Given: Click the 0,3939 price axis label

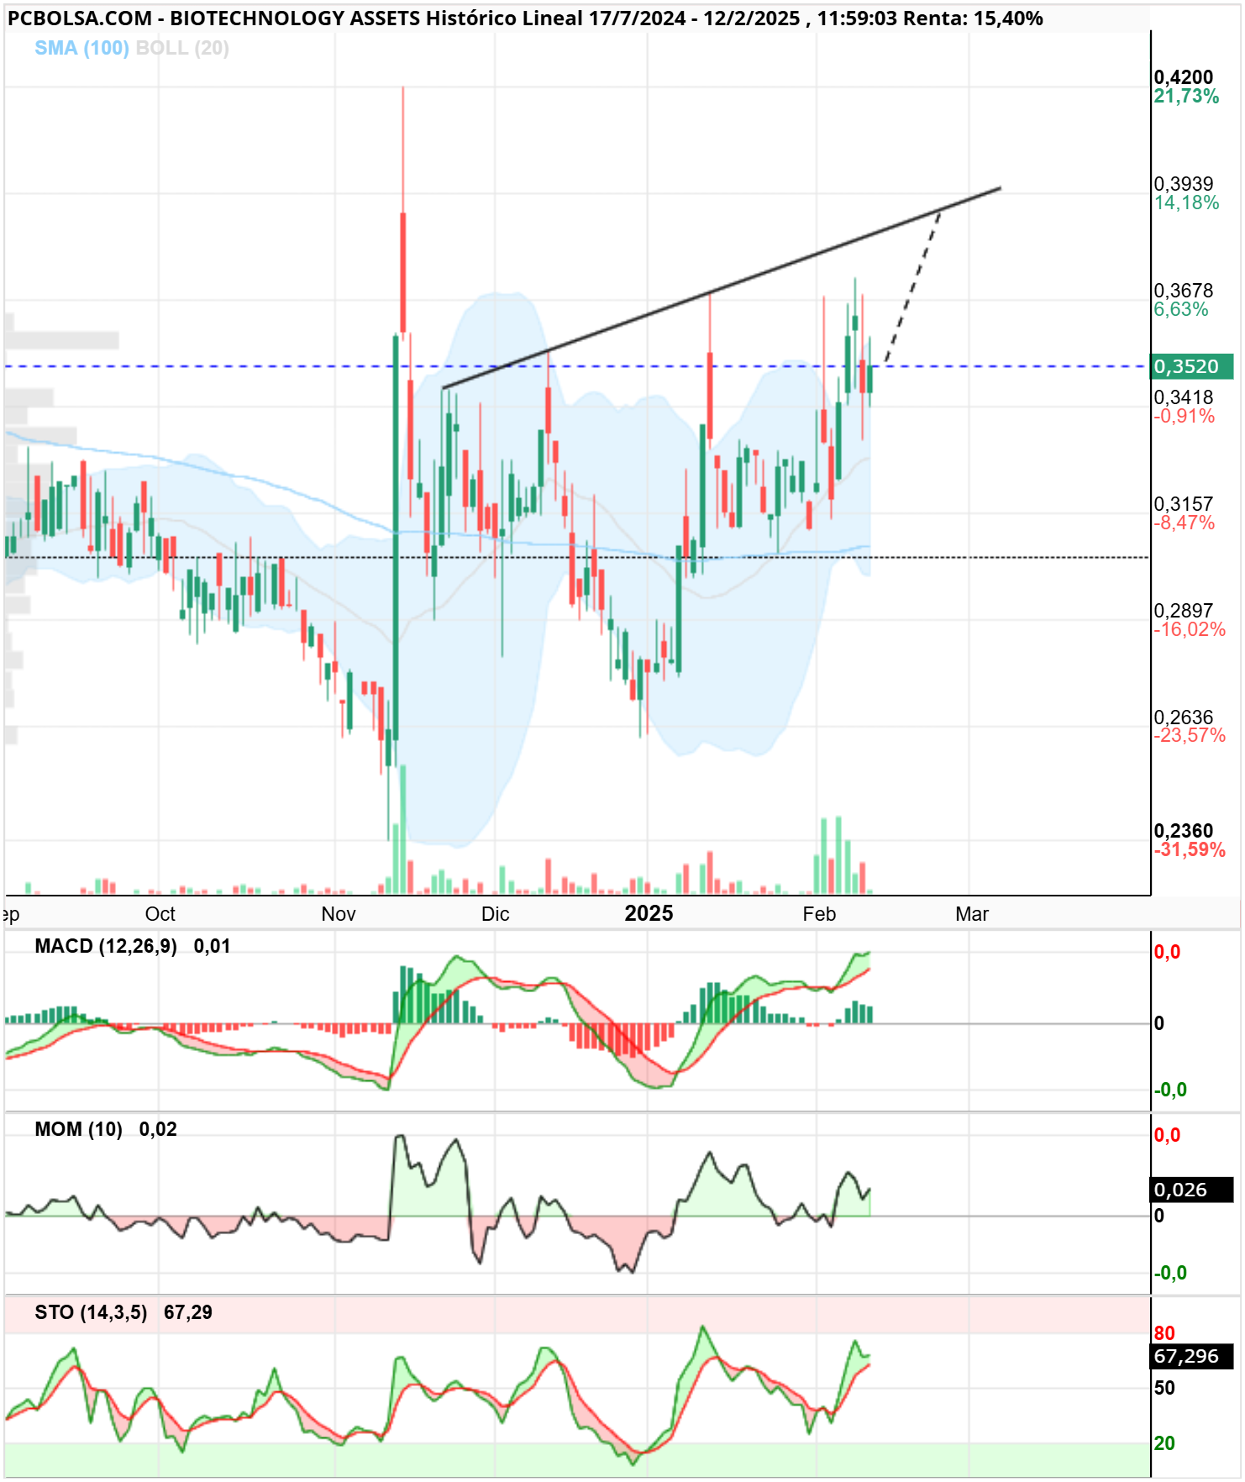Looking at the screenshot, I should pyautogui.click(x=1183, y=183).
